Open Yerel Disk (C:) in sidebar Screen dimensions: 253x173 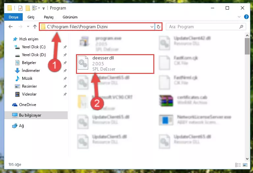click(30, 47)
